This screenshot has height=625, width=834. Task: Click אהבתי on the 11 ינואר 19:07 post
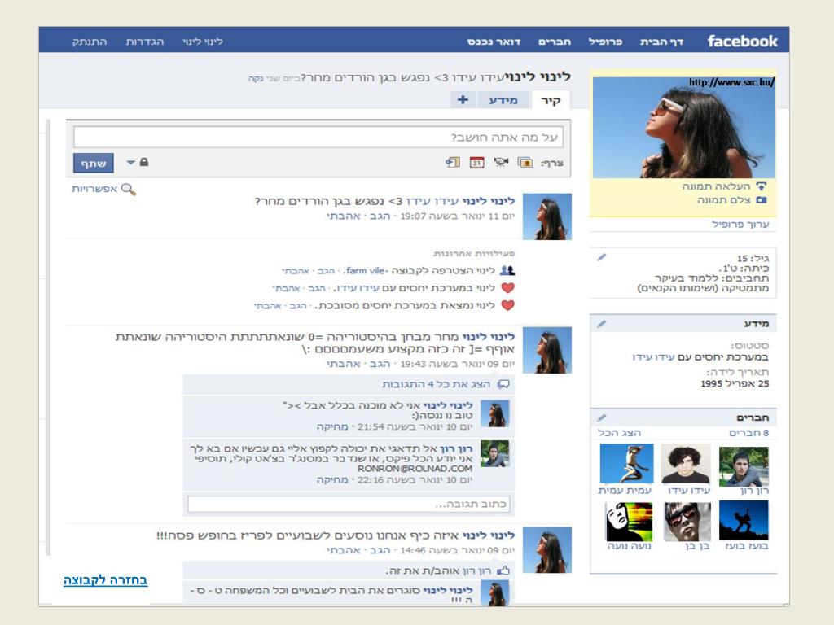point(344,216)
